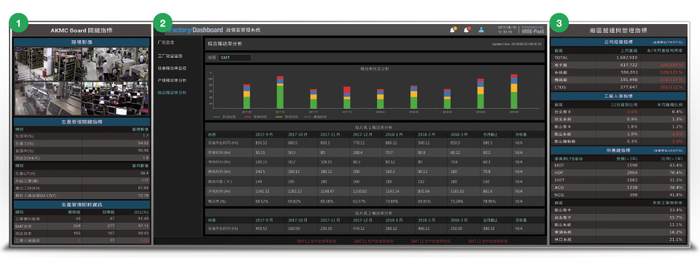This screenshot has width=700, height=270.
Task: Click the 97.11 percentage in real-time table
Action: point(144,226)
